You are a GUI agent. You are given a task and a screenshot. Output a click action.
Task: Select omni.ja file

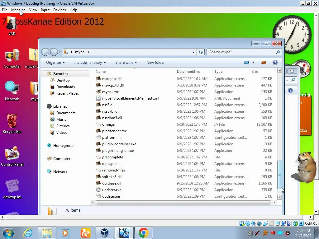coord(108,124)
